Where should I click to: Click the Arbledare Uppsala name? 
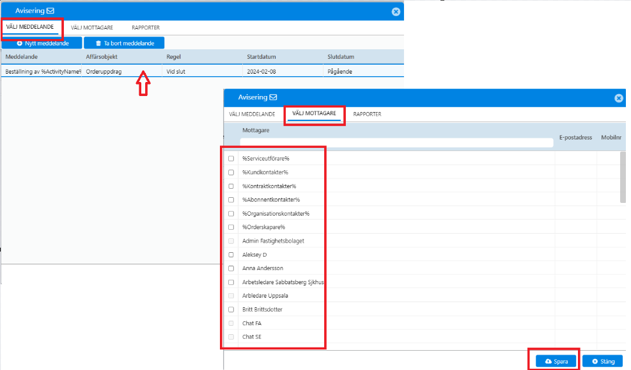[x=265, y=296]
